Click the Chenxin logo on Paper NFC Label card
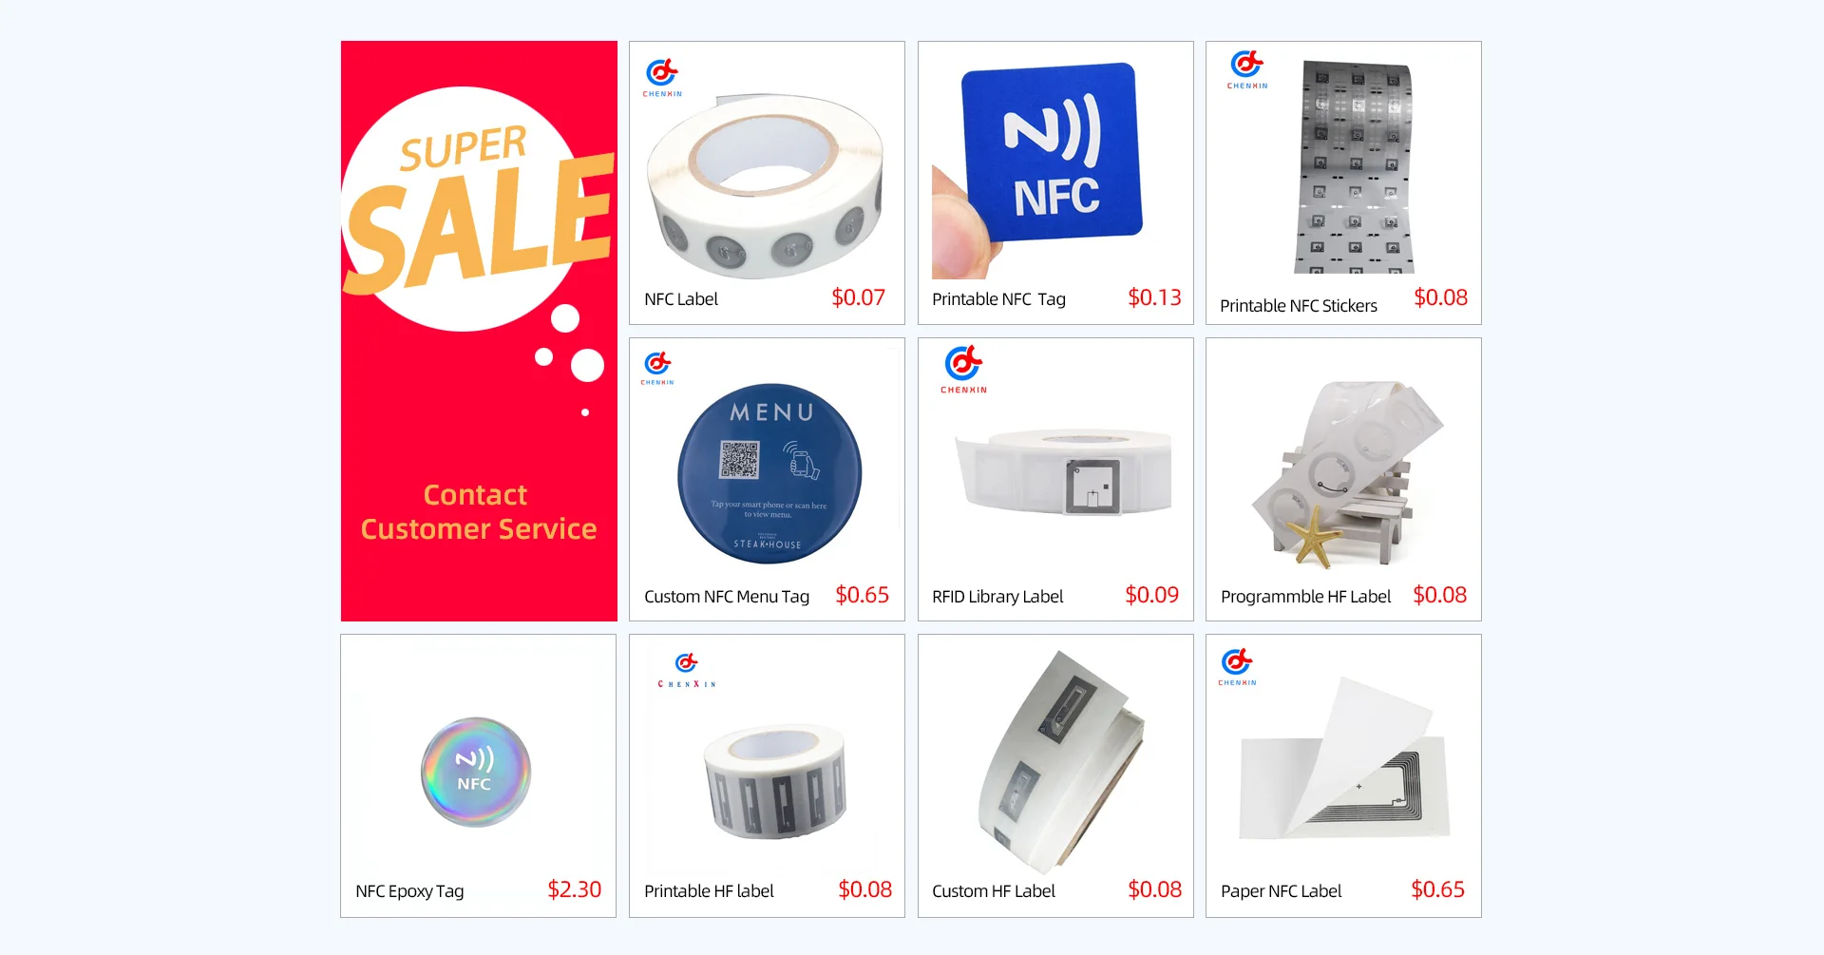 pos(1237,667)
